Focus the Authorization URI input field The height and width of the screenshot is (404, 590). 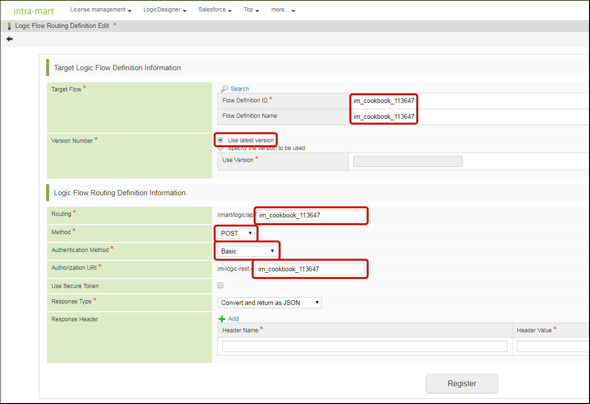309,269
